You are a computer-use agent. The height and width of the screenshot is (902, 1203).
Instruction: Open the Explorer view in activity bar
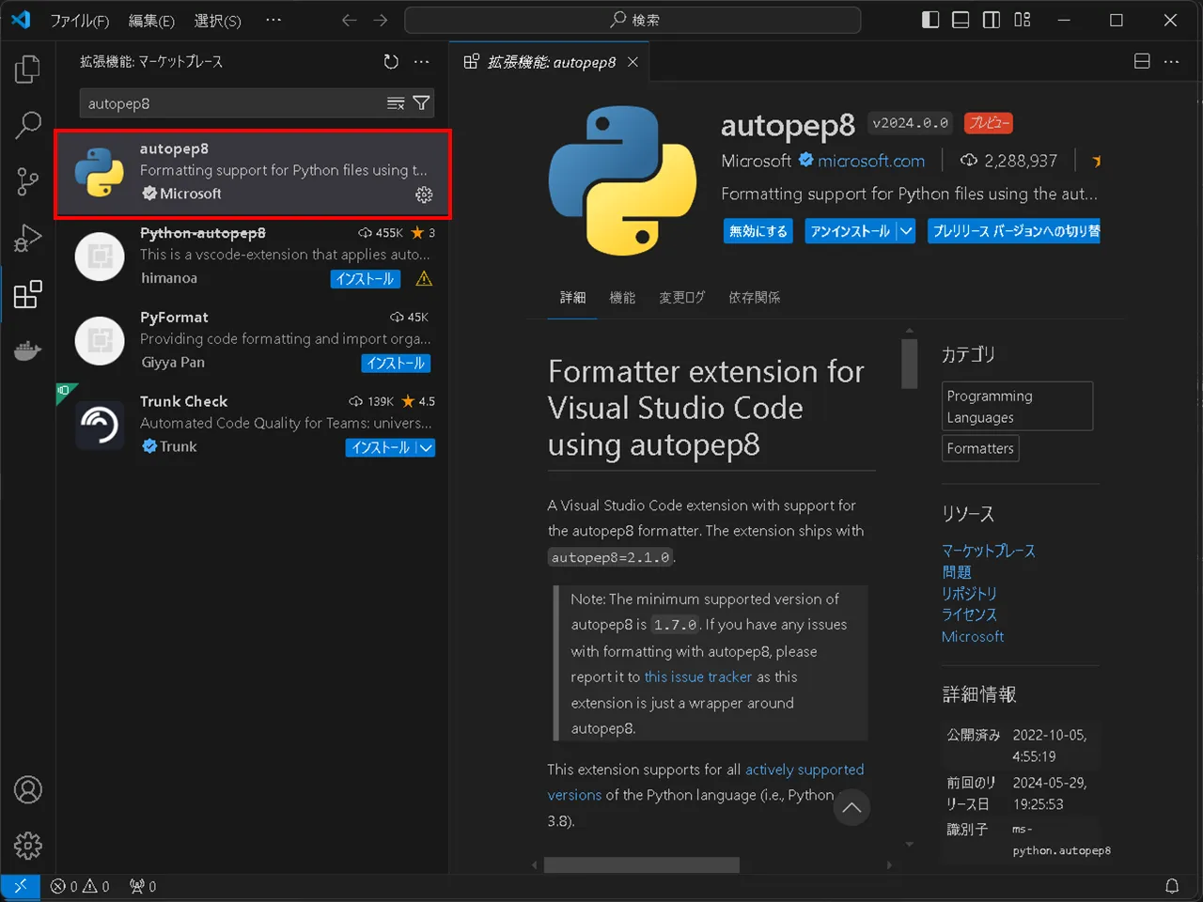click(x=28, y=69)
